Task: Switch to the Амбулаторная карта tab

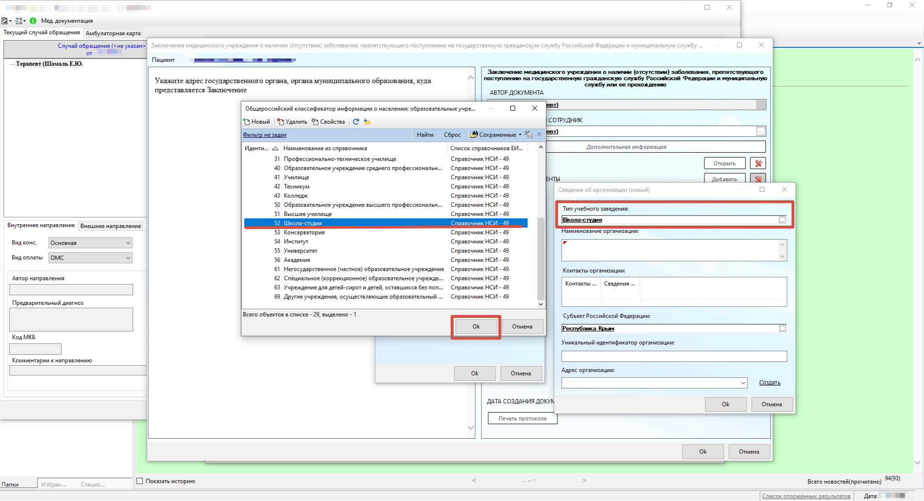Action: (x=113, y=33)
